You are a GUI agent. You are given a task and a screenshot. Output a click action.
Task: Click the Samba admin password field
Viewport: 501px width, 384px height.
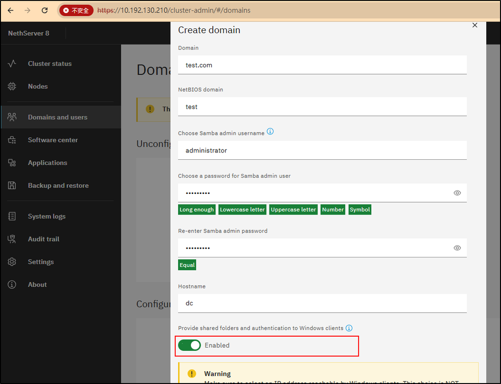[x=322, y=193]
